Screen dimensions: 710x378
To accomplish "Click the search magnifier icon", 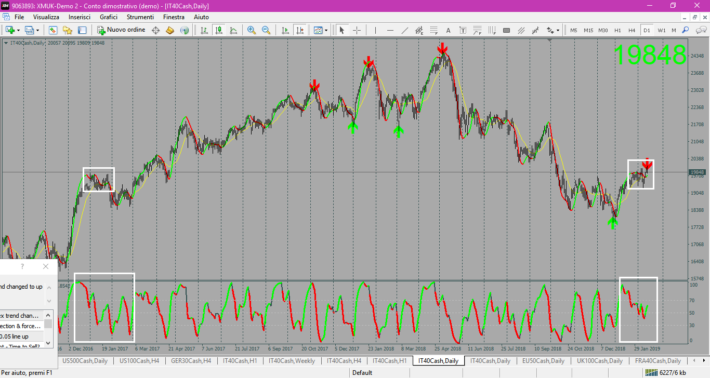I will click(686, 30).
